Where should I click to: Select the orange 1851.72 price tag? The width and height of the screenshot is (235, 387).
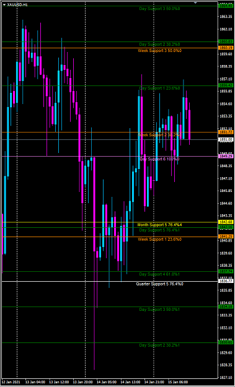coord(226,133)
